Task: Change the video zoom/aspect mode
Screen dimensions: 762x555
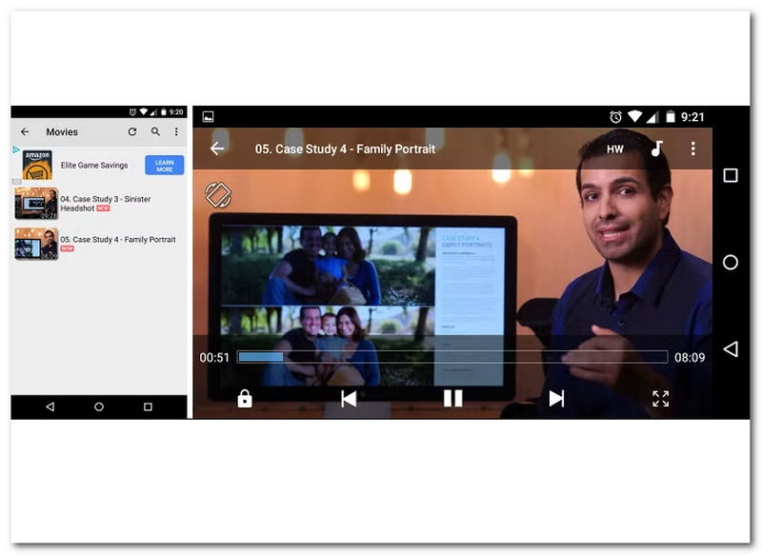Action: 660,399
